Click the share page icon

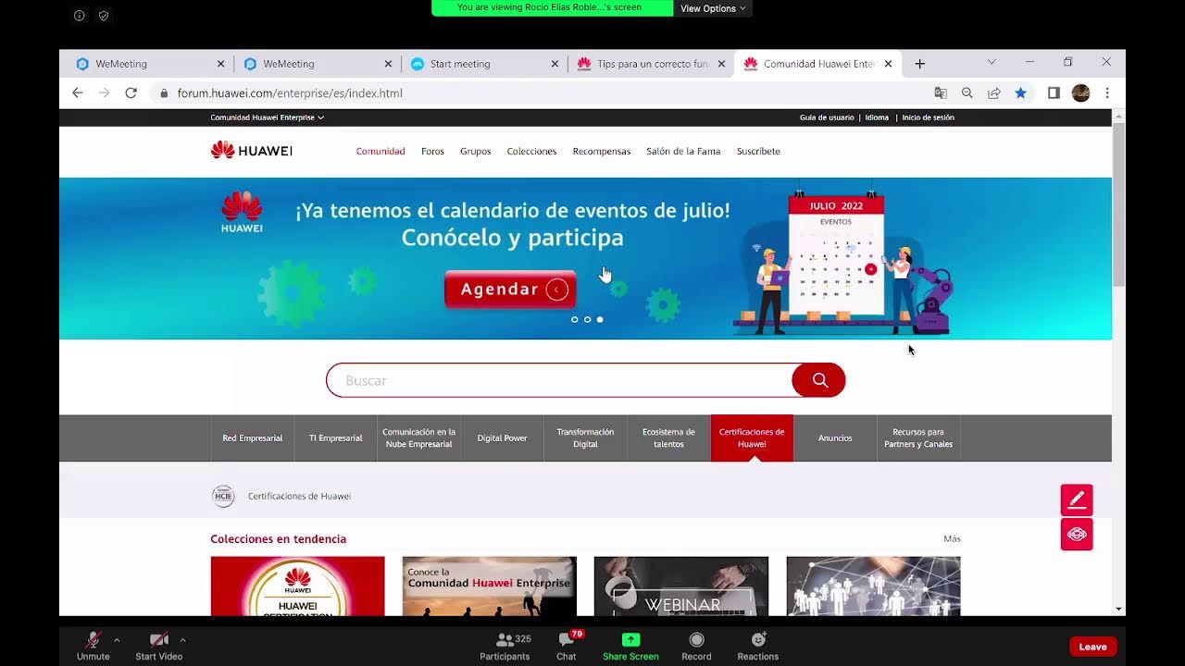point(994,92)
